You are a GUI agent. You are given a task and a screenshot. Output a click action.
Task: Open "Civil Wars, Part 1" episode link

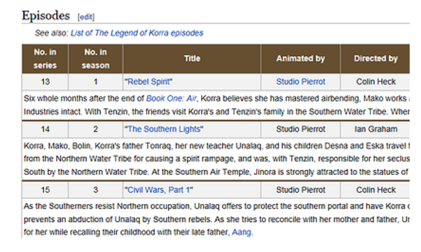[x=159, y=190]
